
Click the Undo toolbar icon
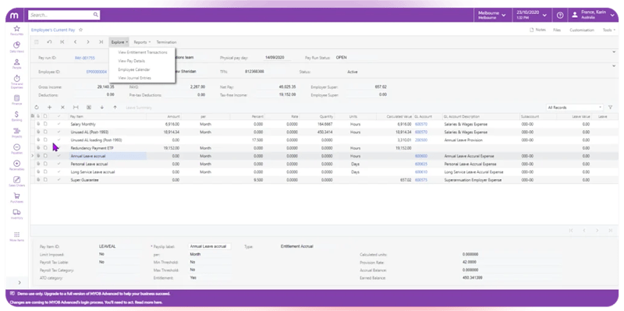[x=49, y=42]
